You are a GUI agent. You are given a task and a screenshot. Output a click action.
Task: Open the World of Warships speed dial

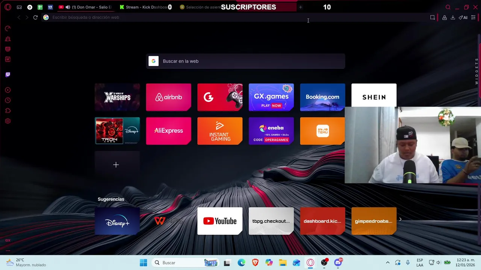[117, 97]
